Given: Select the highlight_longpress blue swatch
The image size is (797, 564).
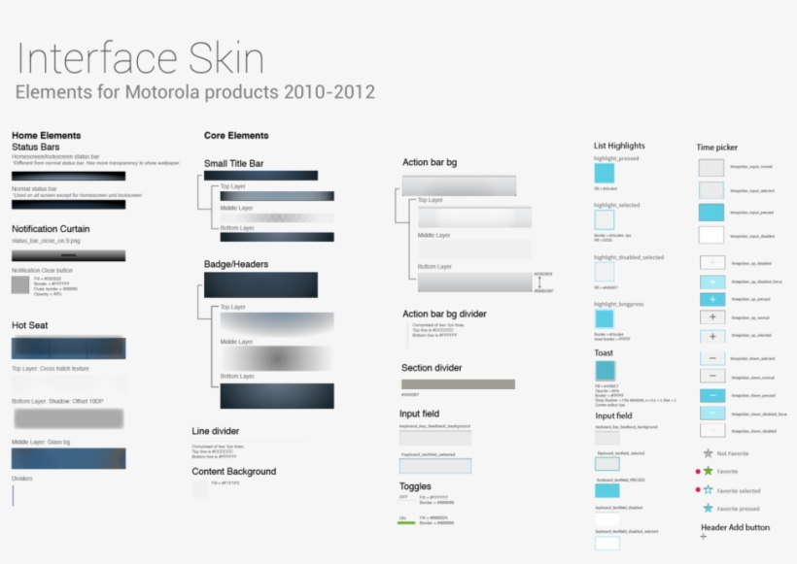Looking at the screenshot, I should [605, 319].
